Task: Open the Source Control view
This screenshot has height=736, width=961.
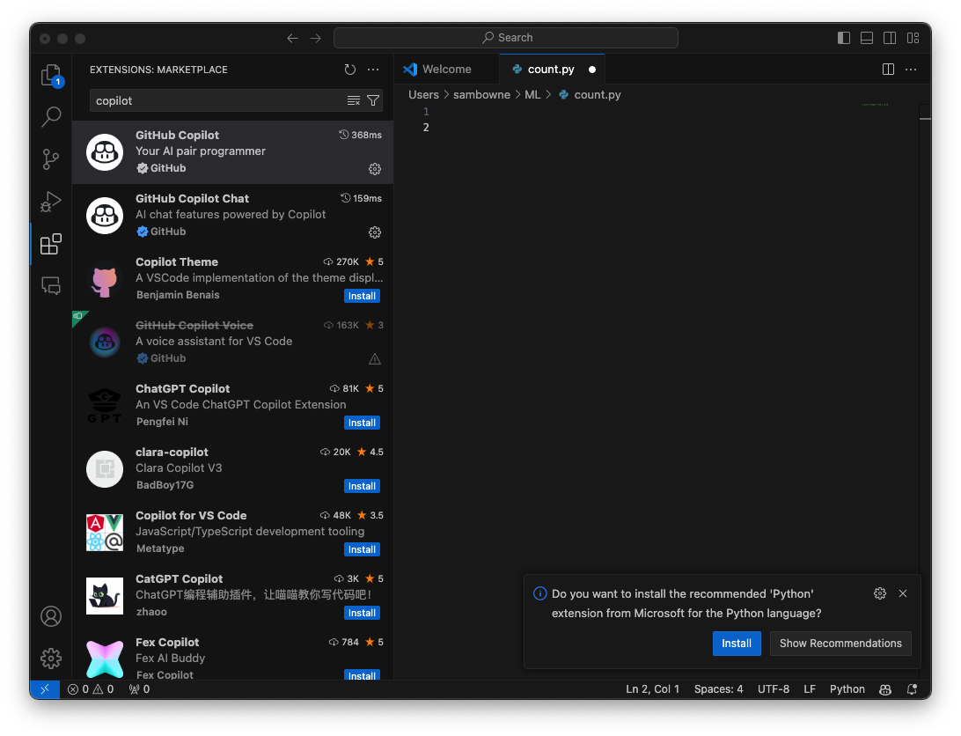Action: click(51, 159)
